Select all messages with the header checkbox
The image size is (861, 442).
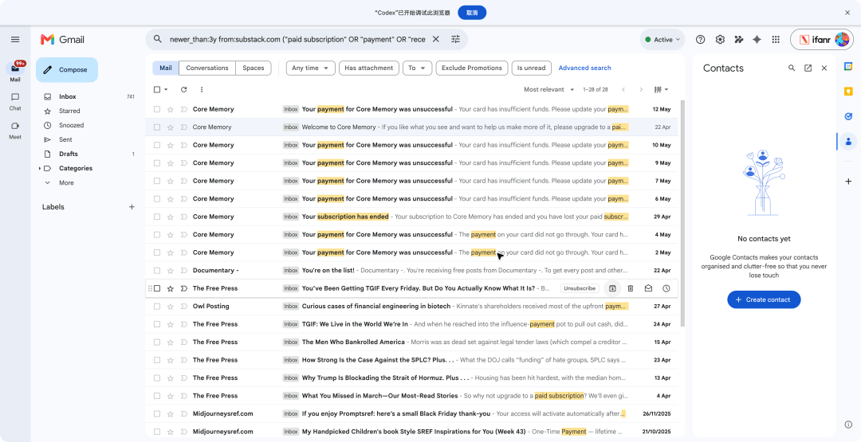pyautogui.click(x=157, y=89)
